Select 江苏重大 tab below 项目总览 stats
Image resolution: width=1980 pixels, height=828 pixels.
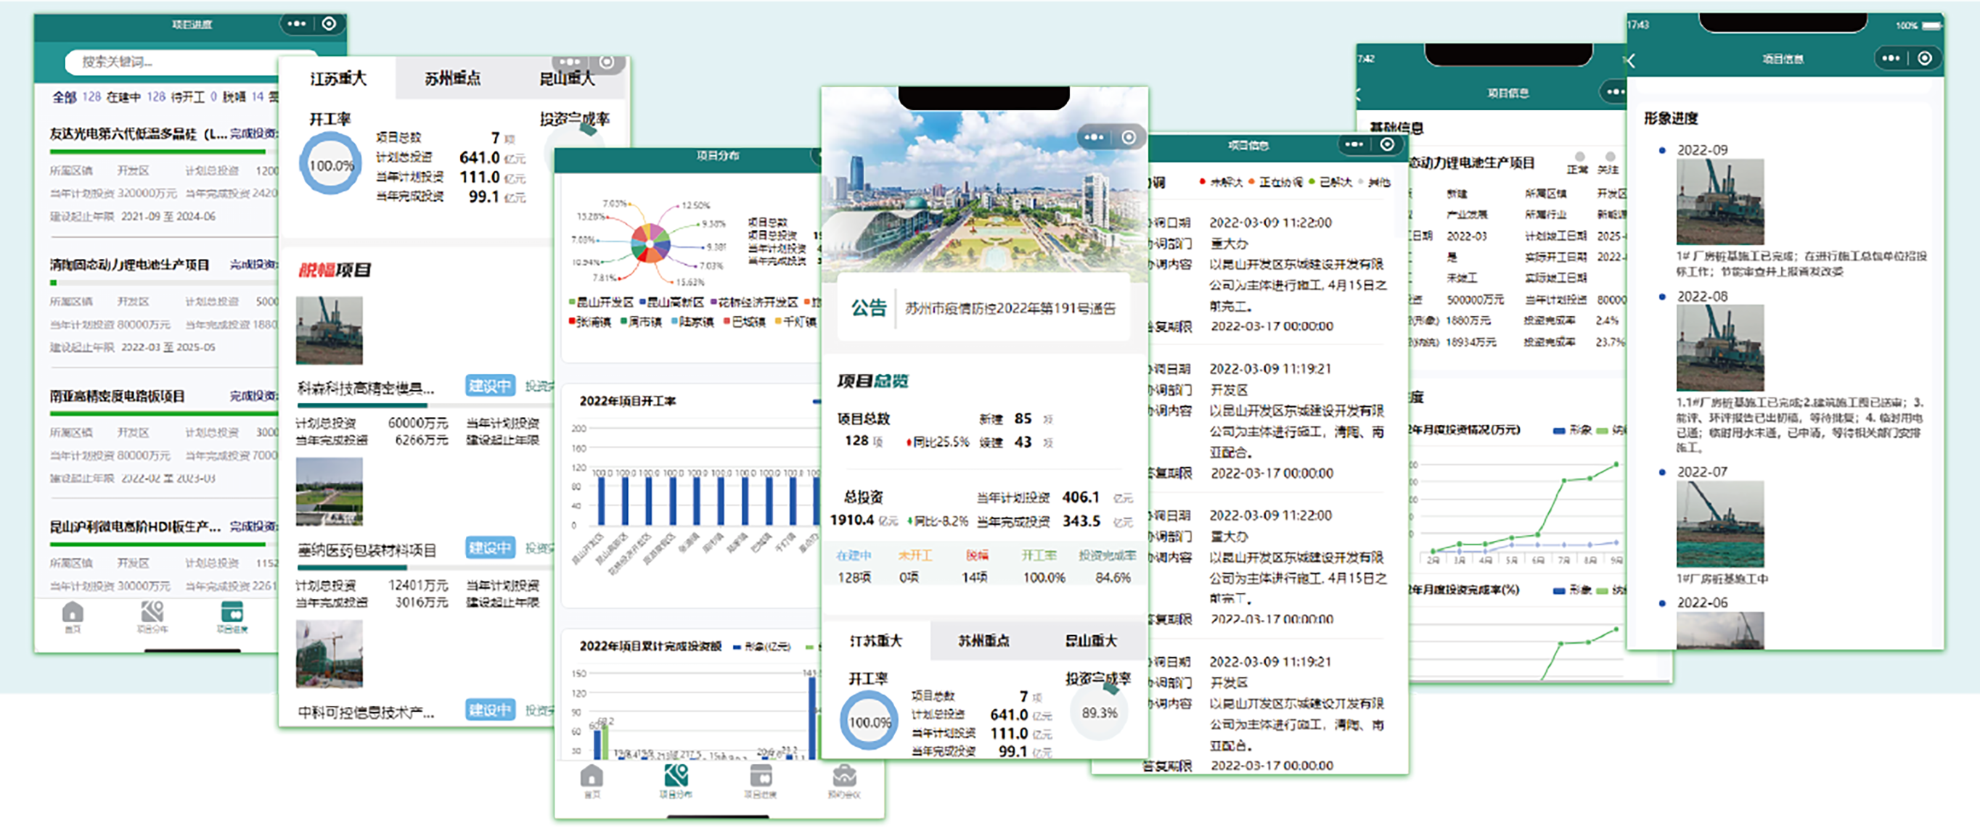pyautogui.click(x=876, y=641)
